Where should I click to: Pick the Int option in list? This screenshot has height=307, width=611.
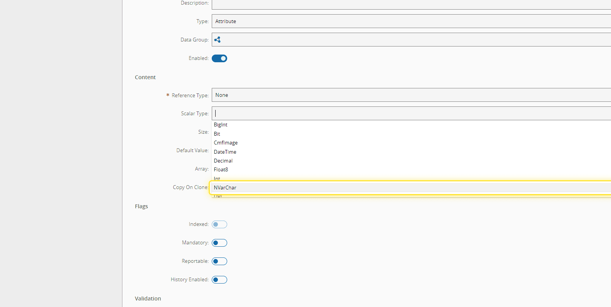(x=217, y=178)
